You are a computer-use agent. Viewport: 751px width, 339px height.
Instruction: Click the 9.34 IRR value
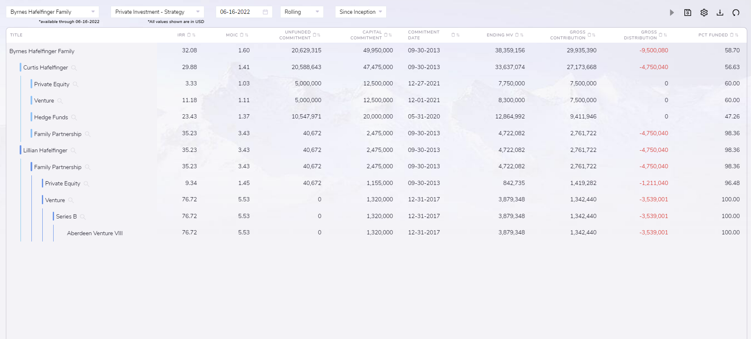pos(191,183)
